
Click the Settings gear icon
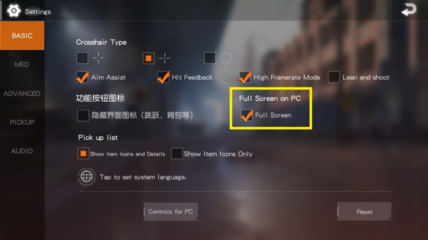coord(14,11)
